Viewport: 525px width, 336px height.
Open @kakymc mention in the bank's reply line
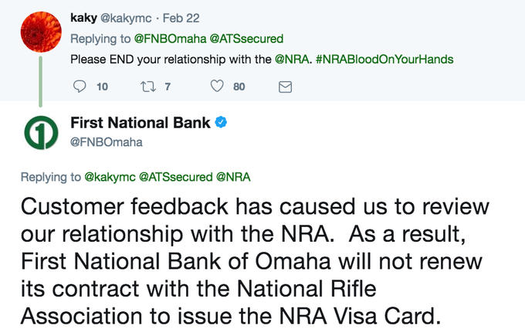(x=110, y=177)
